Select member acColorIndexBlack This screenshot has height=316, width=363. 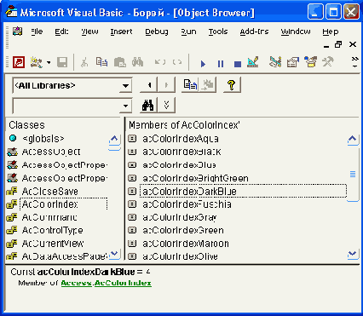coord(181,152)
